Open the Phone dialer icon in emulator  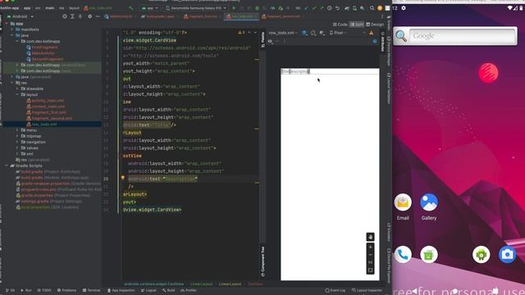pyautogui.click(x=403, y=255)
